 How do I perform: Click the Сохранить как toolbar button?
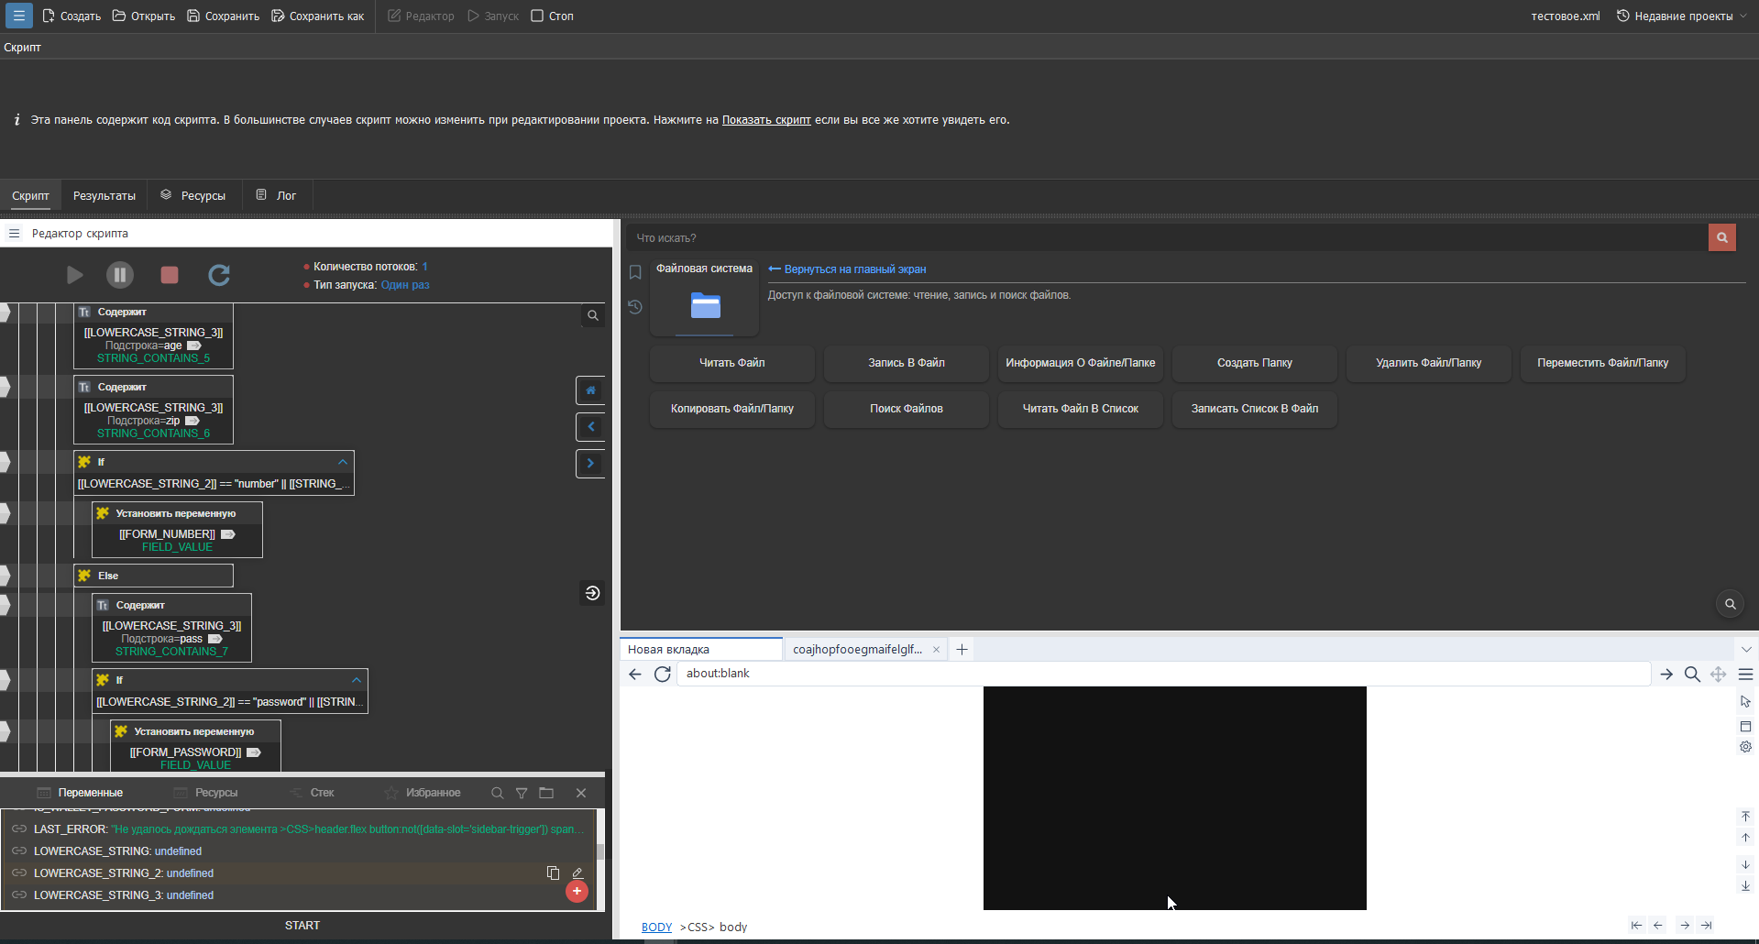click(x=318, y=16)
